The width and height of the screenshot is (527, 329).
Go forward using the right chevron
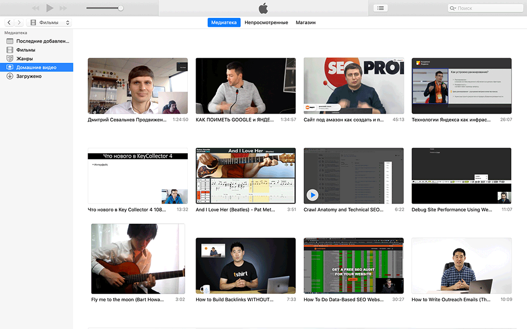point(19,23)
